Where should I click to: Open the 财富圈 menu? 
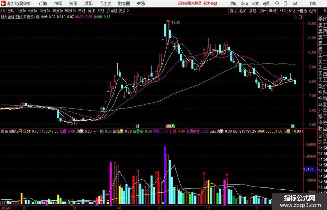[124, 3]
